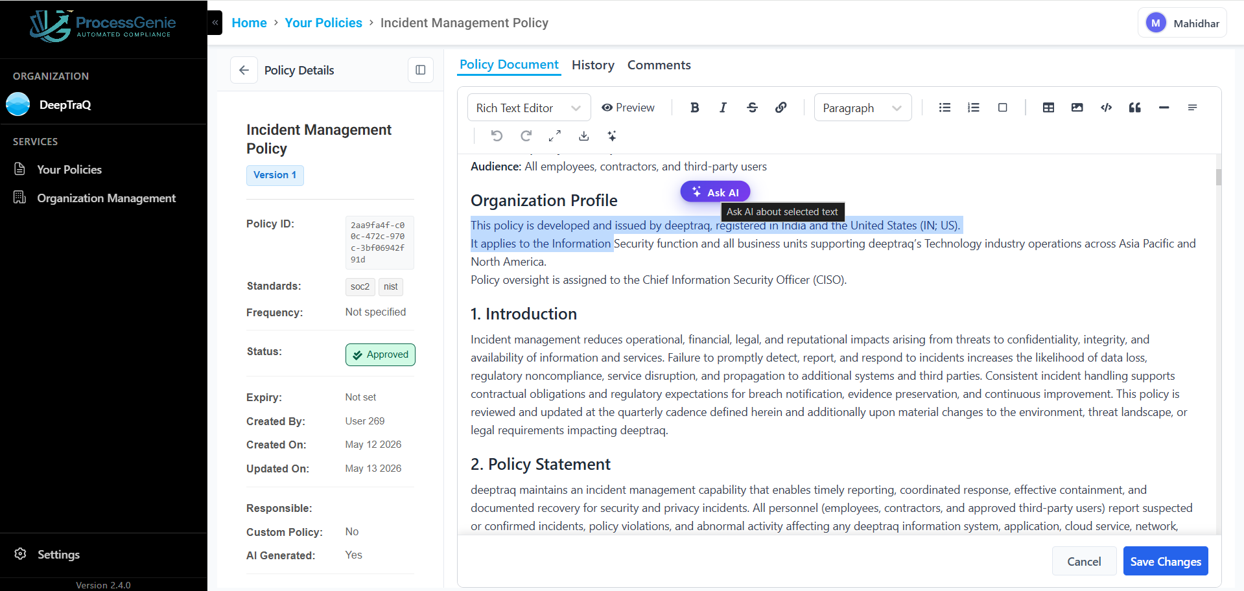Click the ProcessGenie logo
The height and width of the screenshot is (591, 1244).
click(x=103, y=26)
